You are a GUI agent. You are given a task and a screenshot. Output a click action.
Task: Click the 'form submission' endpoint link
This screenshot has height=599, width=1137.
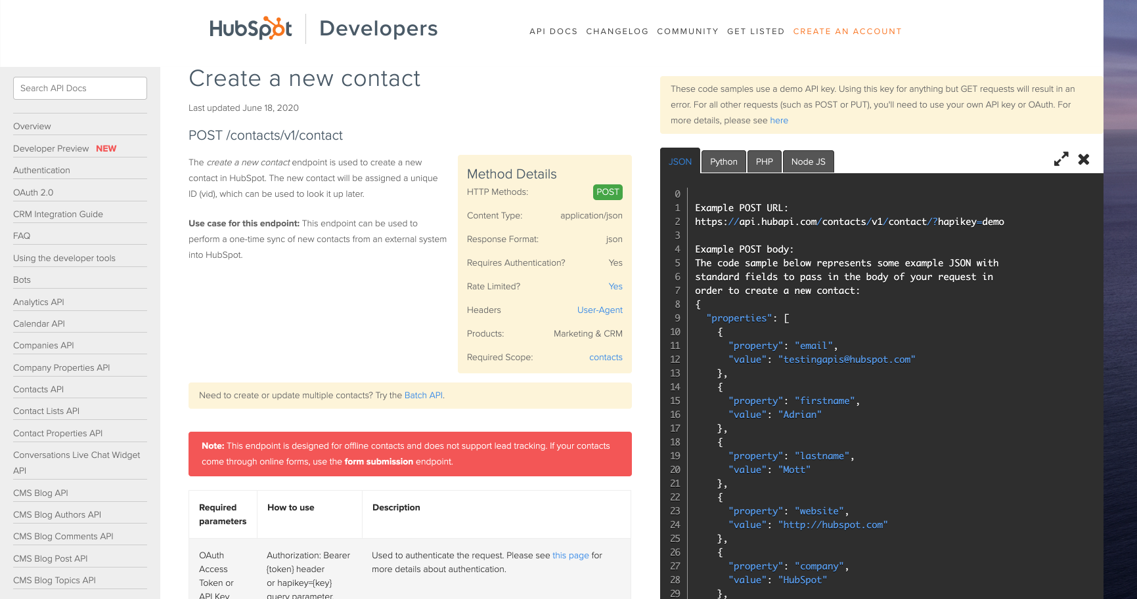pyautogui.click(x=379, y=461)
